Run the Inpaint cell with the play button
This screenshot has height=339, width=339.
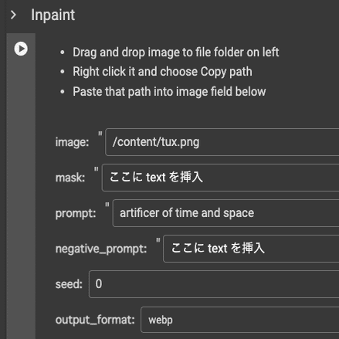(21, 49)
